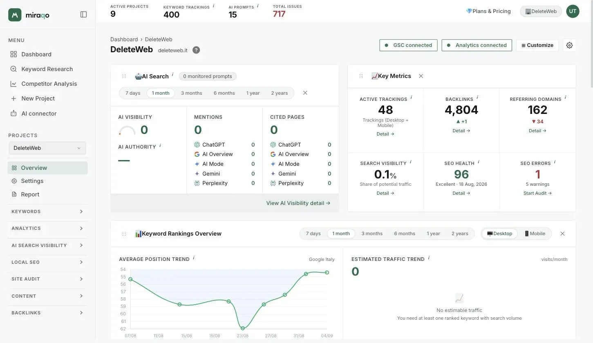Click the Referring Domains info icon
Image resolution: width=593 pixels, height=343 pixels.
click(565, 98)
